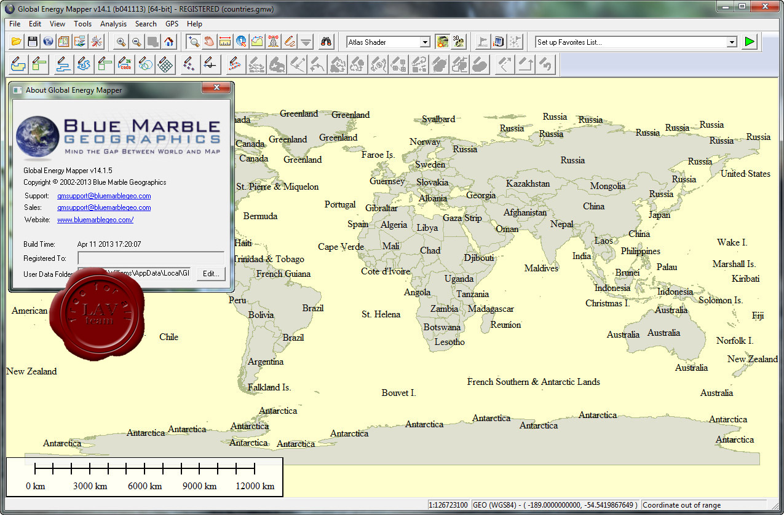
Task: Save the workspace with the floppy disk icon
Action: coord(33,42)
